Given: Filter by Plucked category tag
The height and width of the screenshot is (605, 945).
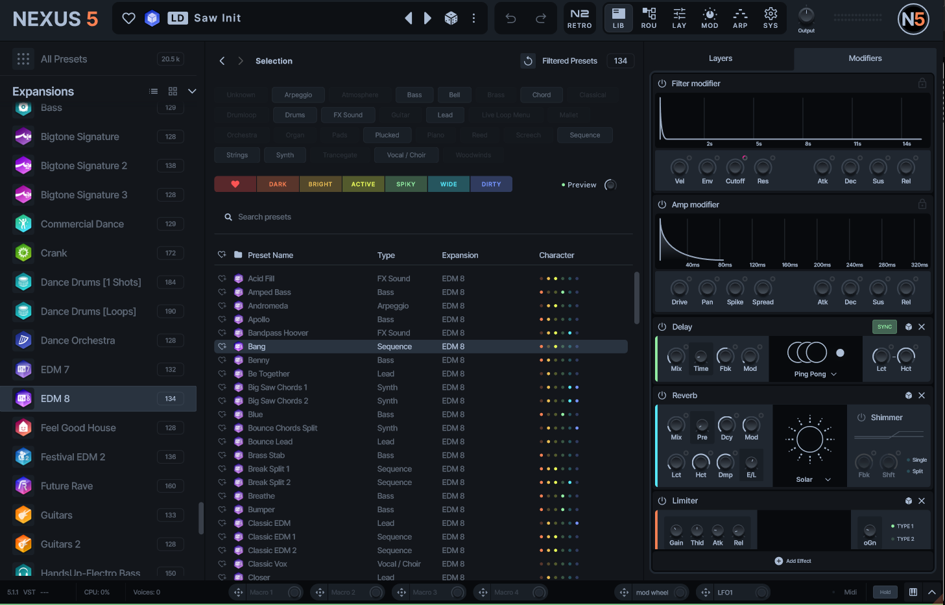Looking at the screenshot, I should coord(387,135).
